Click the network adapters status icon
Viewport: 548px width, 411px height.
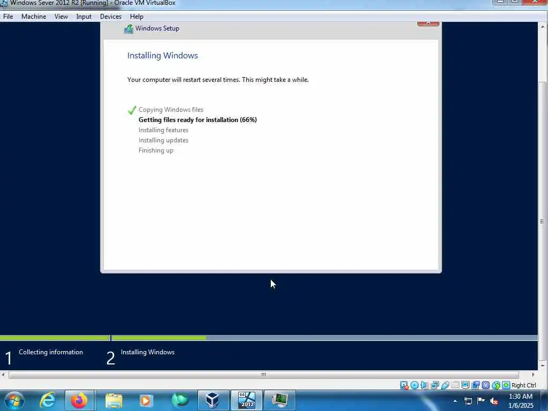[435, 385]
